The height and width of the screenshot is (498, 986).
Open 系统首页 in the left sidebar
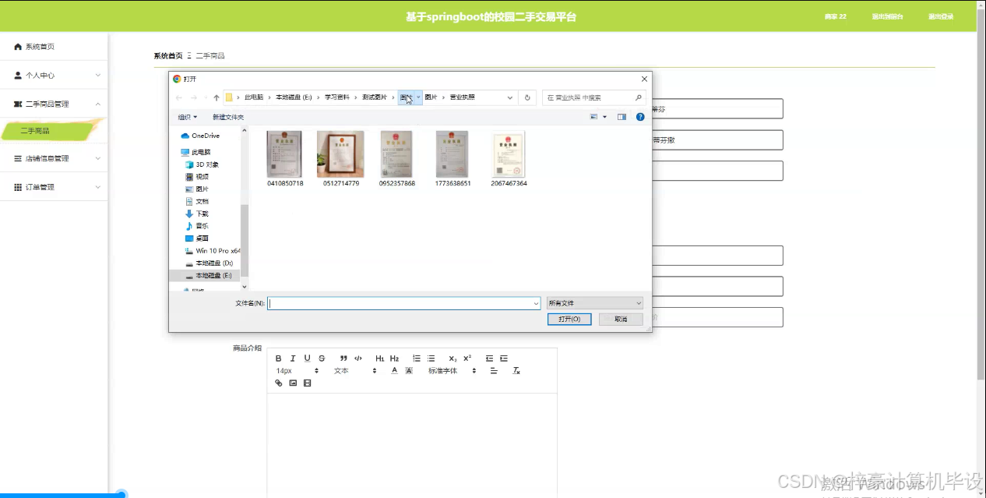point(54,47)
